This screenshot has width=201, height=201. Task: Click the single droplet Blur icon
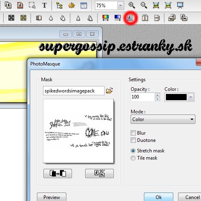point(51,18)
